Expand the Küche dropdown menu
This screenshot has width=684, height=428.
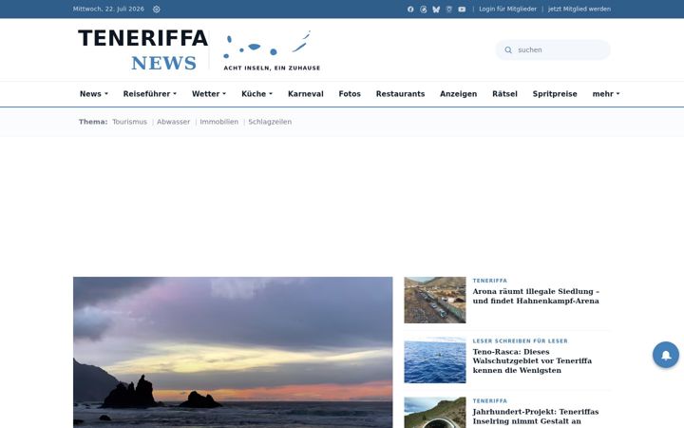point(256,94)
